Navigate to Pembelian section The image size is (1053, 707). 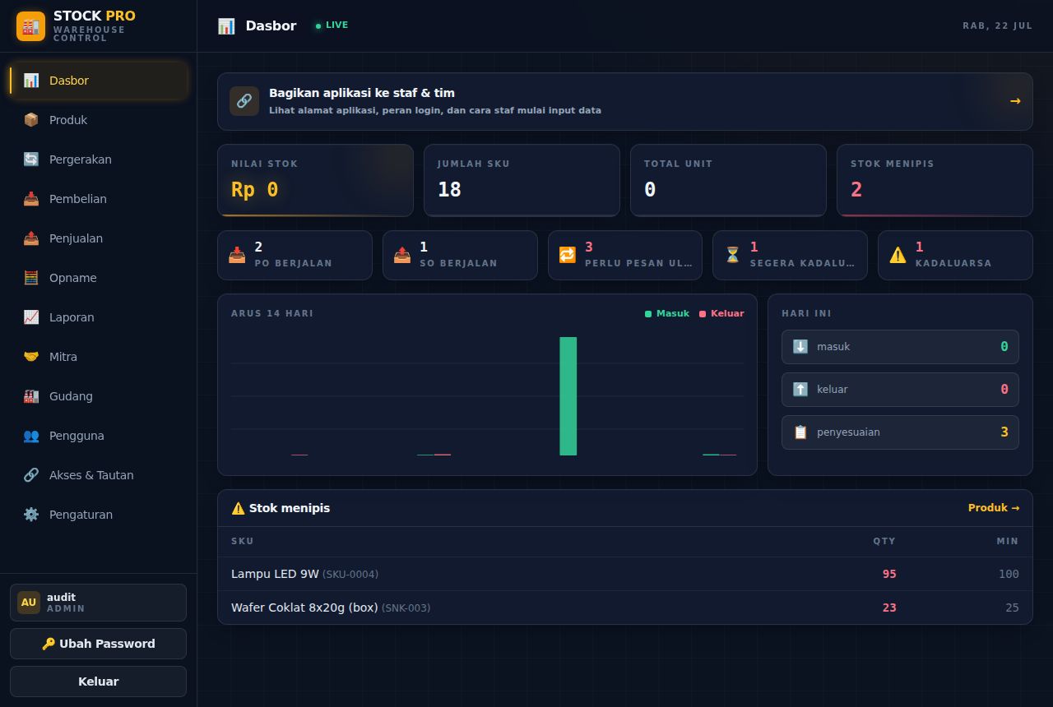pyautogui.click(x=99, y=199)
